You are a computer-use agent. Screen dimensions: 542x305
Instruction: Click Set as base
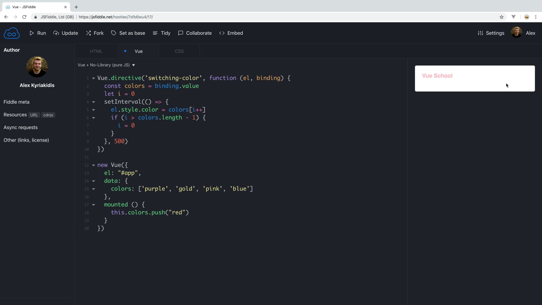pos(128,33)
